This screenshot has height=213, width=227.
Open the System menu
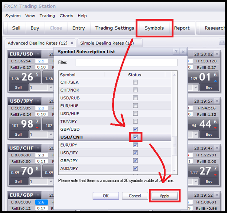click(x=13, y=16)
